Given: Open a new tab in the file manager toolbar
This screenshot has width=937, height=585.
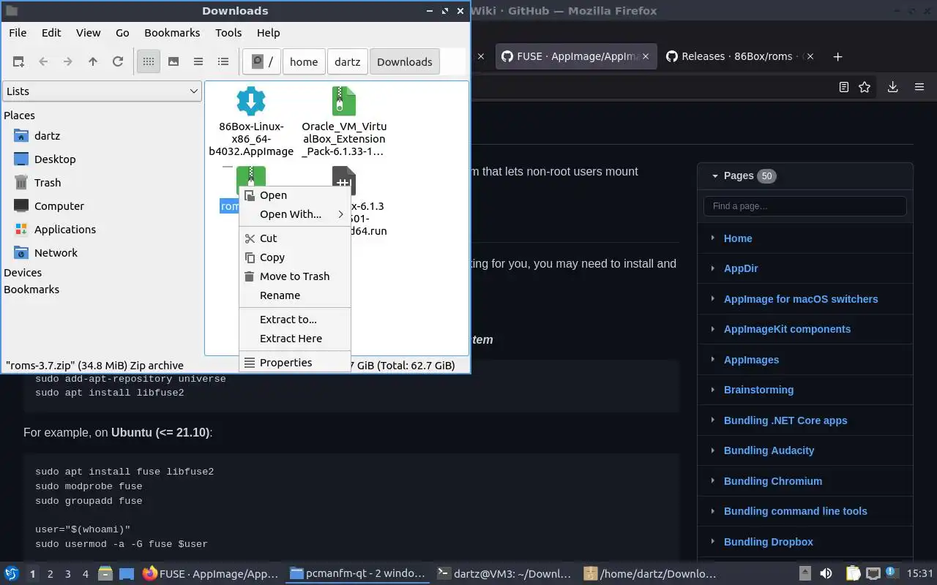Looking at the screenshot, I should click(x=18, y=62).
